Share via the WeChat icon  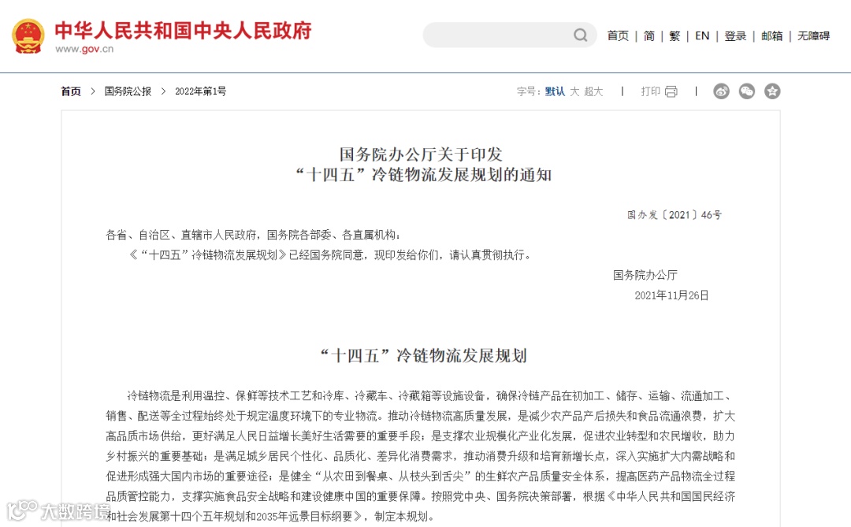[747, 91]
